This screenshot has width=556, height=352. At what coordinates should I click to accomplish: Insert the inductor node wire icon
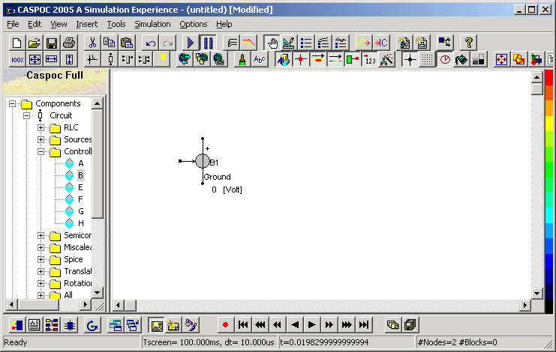coord(92,59)
